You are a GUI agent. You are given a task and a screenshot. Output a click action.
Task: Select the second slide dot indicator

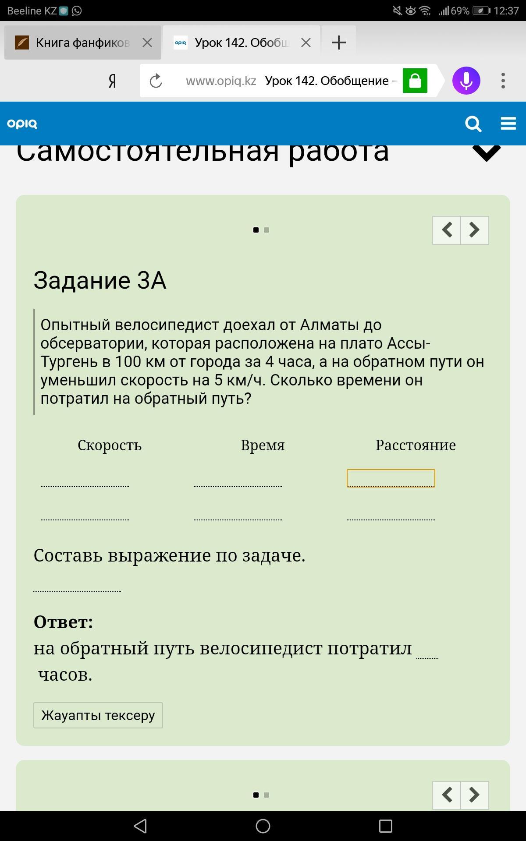click(x=267, y=230)
